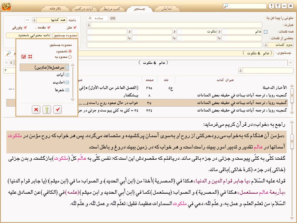Click the title bar search input field
The height and width of the screenshot is (223, 297).
tap(247, 6)
